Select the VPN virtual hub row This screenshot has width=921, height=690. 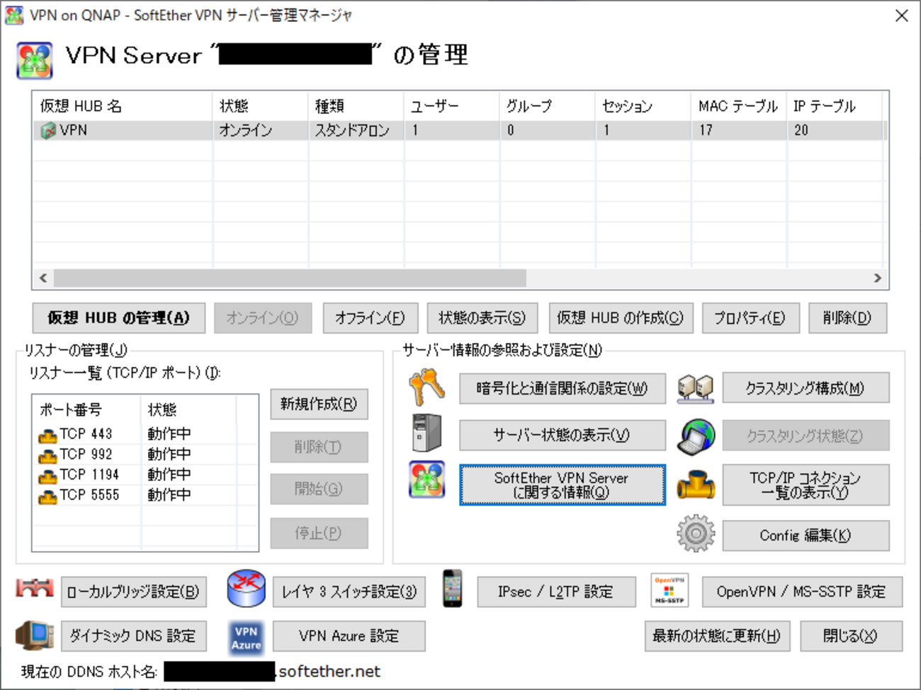coord(458,130)
